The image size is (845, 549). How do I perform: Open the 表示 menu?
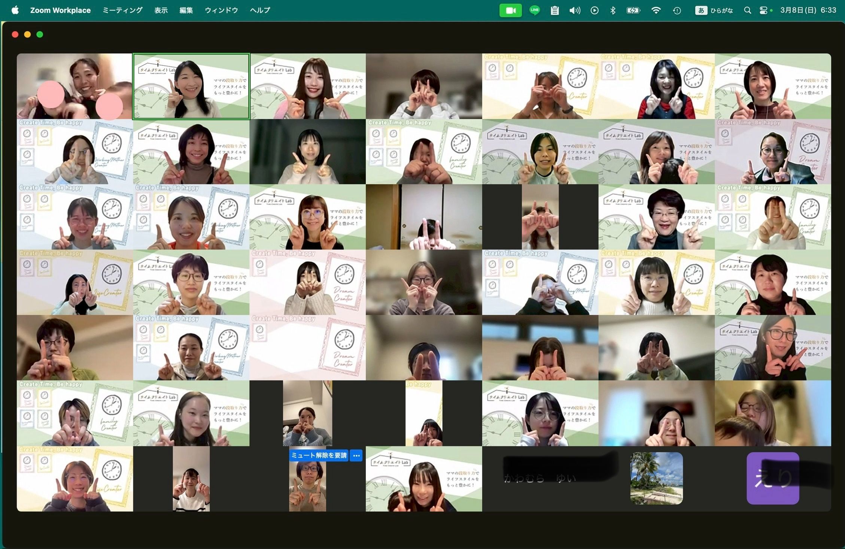click(161, 10)
